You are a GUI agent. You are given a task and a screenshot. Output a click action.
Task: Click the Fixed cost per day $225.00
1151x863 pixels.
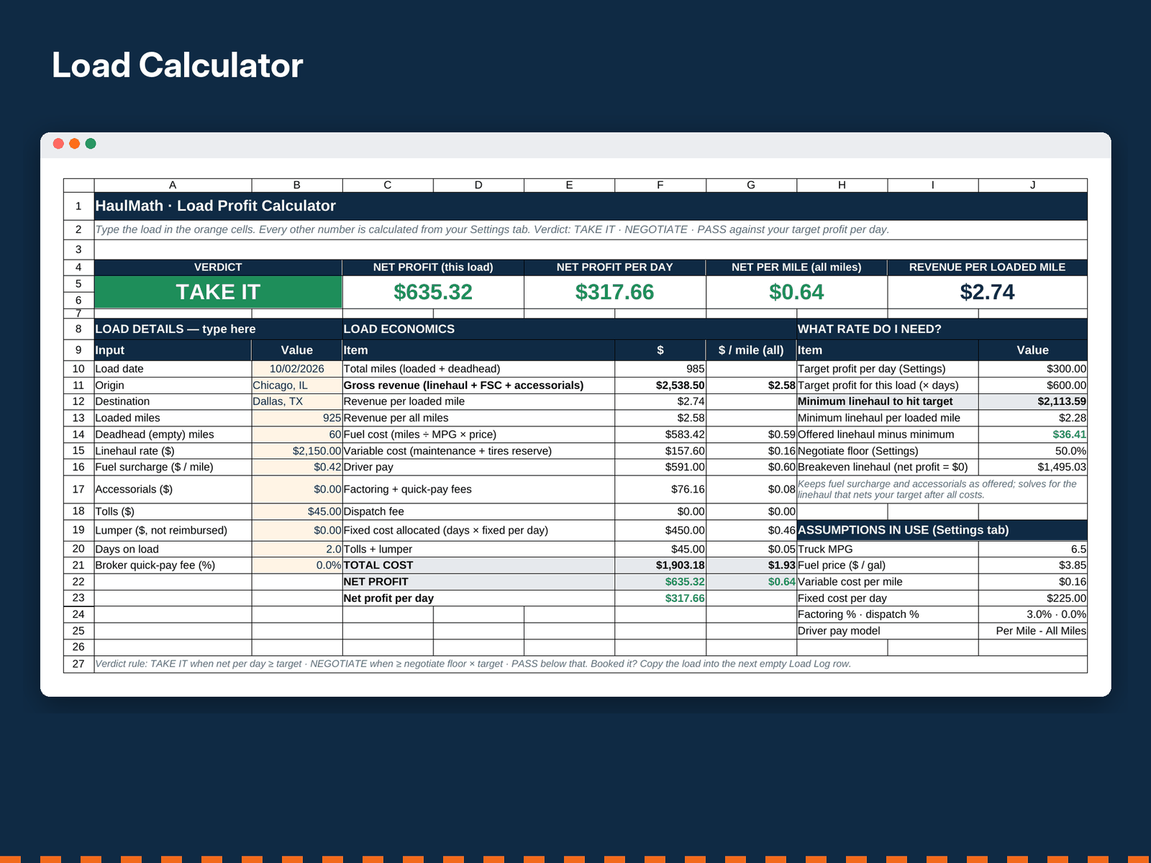(x=1033, y=598)
